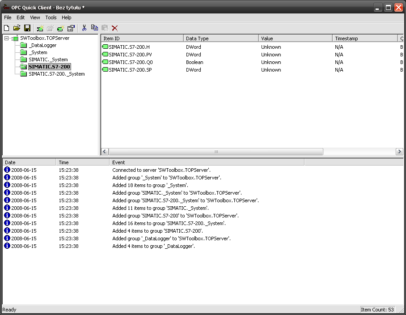This screenshot has width=406, height=315.
Task: Open the View menu
Action: tap(35, 17)
